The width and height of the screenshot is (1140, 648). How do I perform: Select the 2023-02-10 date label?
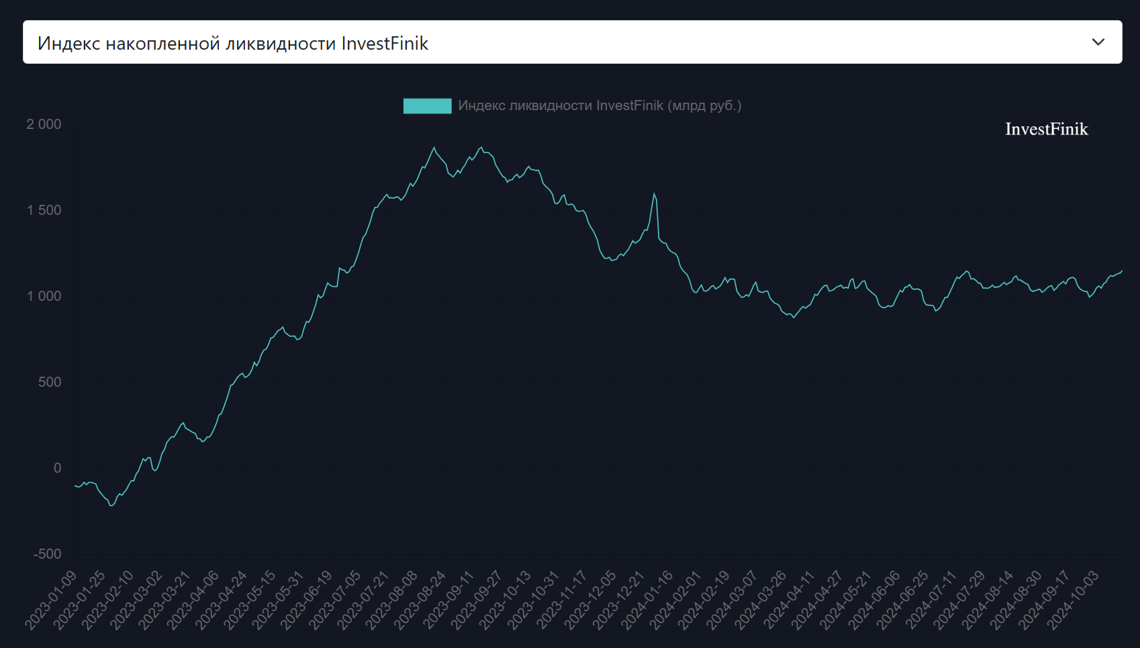108,600
